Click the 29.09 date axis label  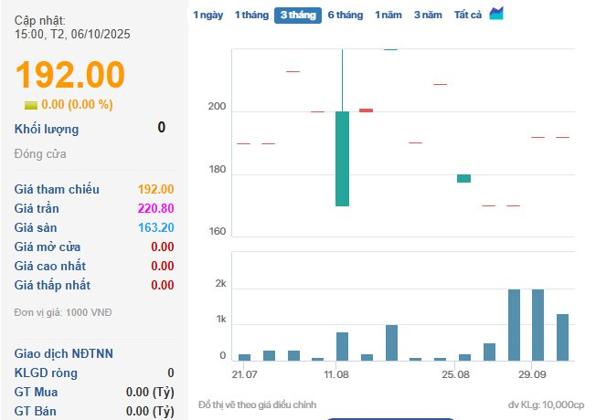pos(532,375)
